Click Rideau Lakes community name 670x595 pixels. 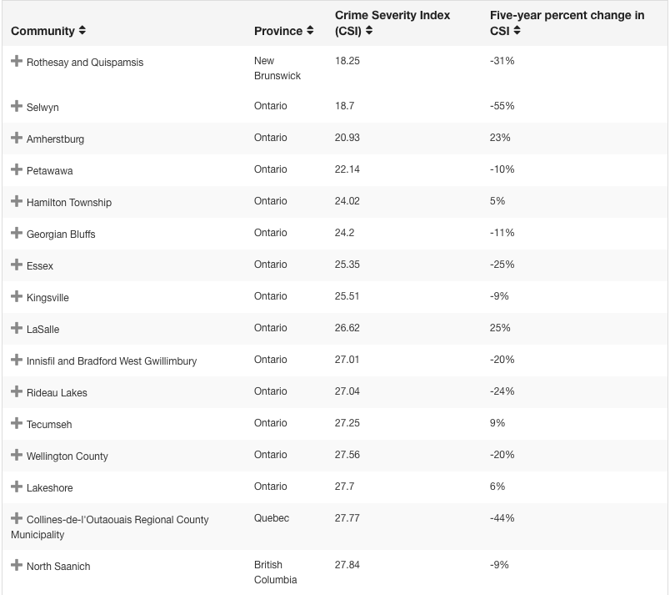pyautogui.click(x=57, y=393)
